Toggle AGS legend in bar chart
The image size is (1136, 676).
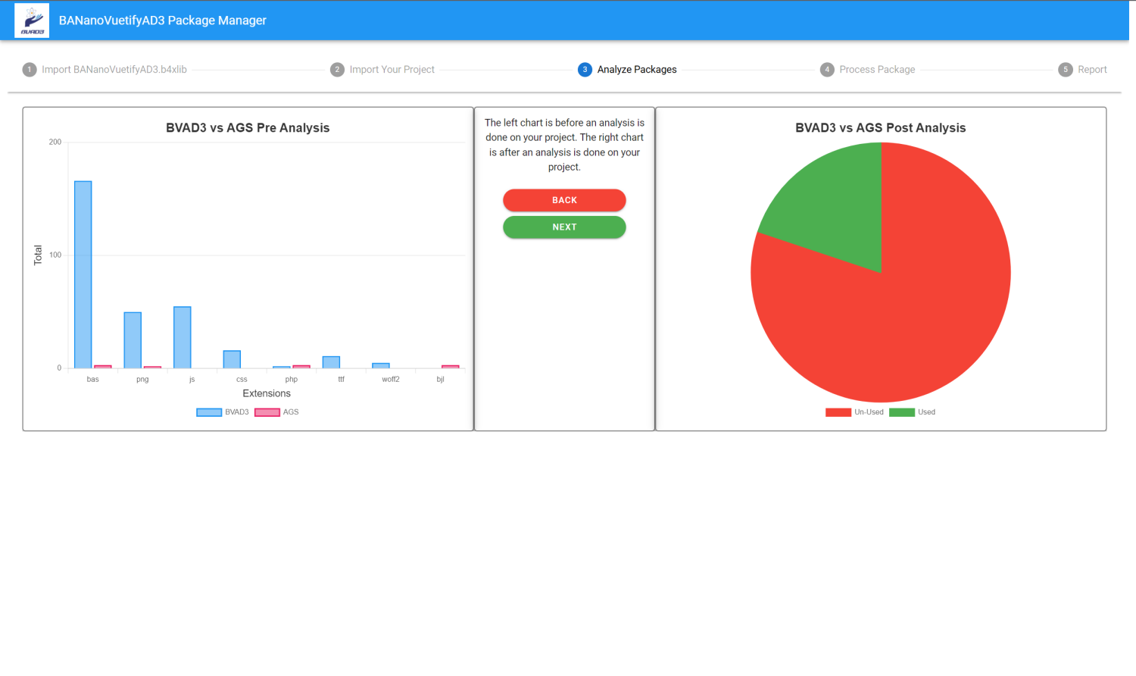[x=276, y=412]
